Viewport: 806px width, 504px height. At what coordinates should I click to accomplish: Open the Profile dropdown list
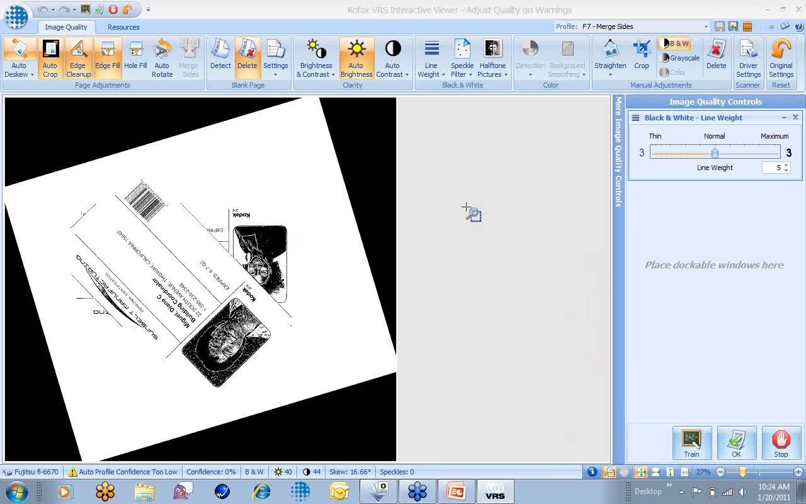click(x=706, y=26)
